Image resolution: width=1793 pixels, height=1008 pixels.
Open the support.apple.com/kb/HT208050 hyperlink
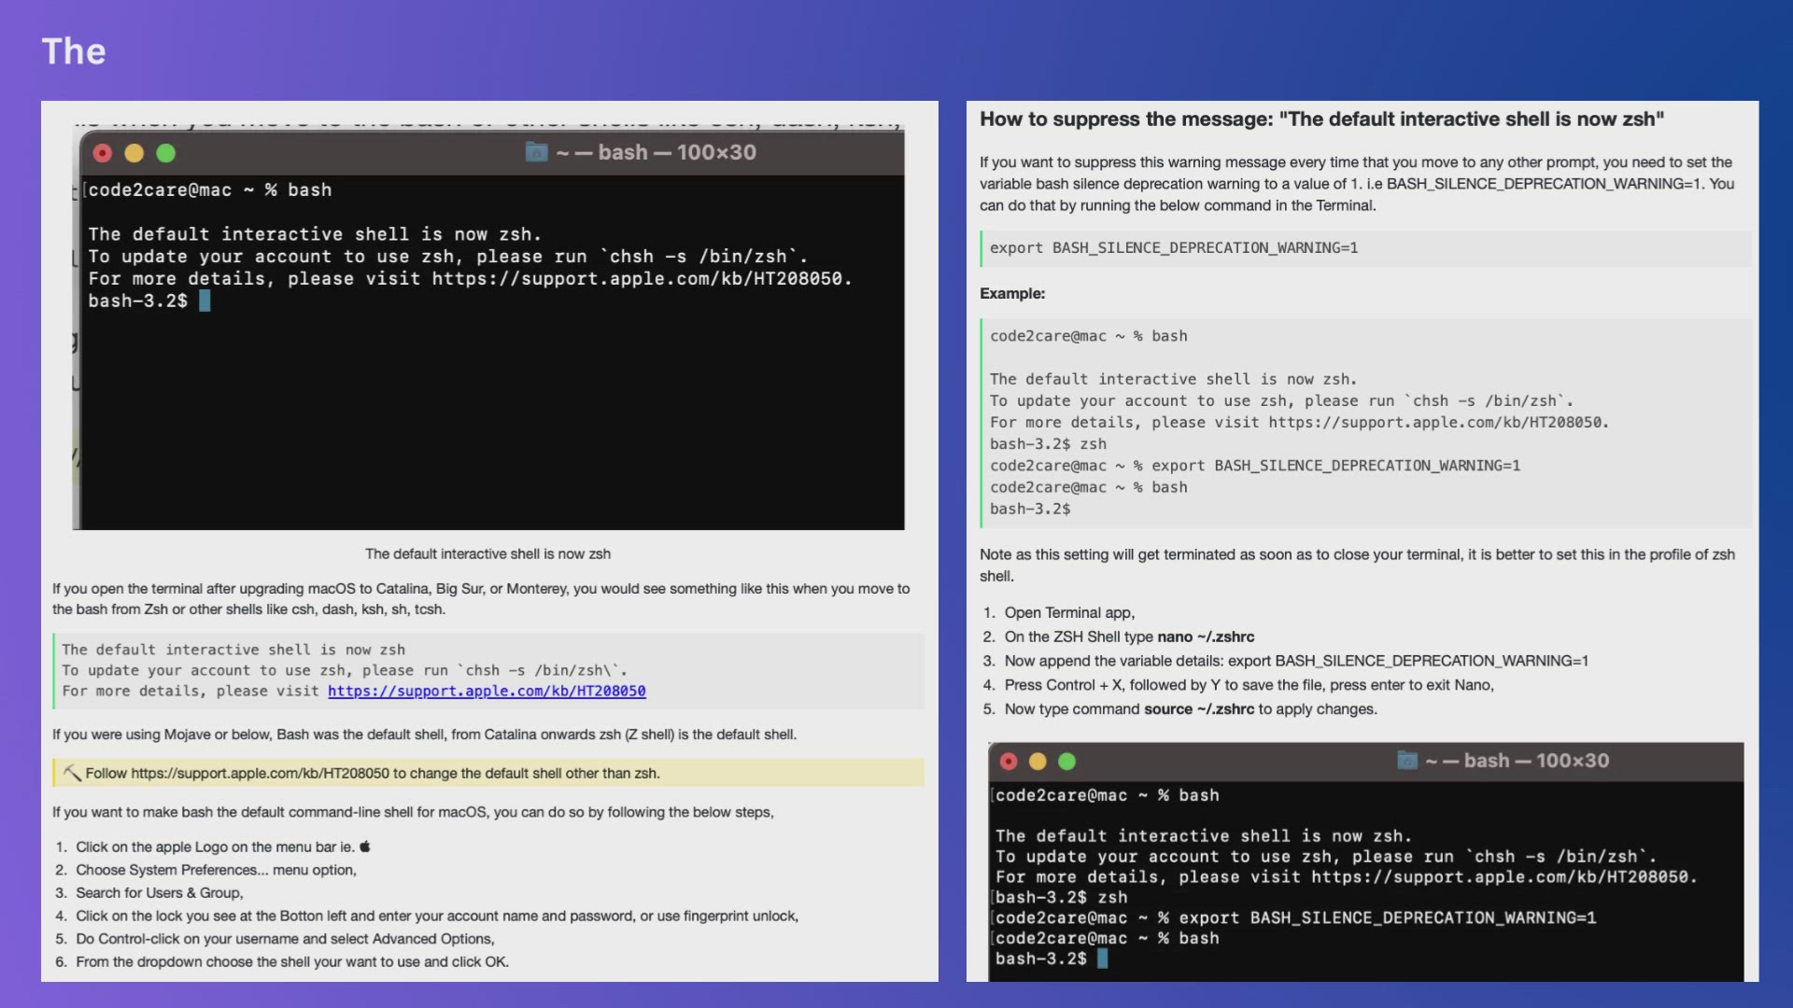pos(487,691)
